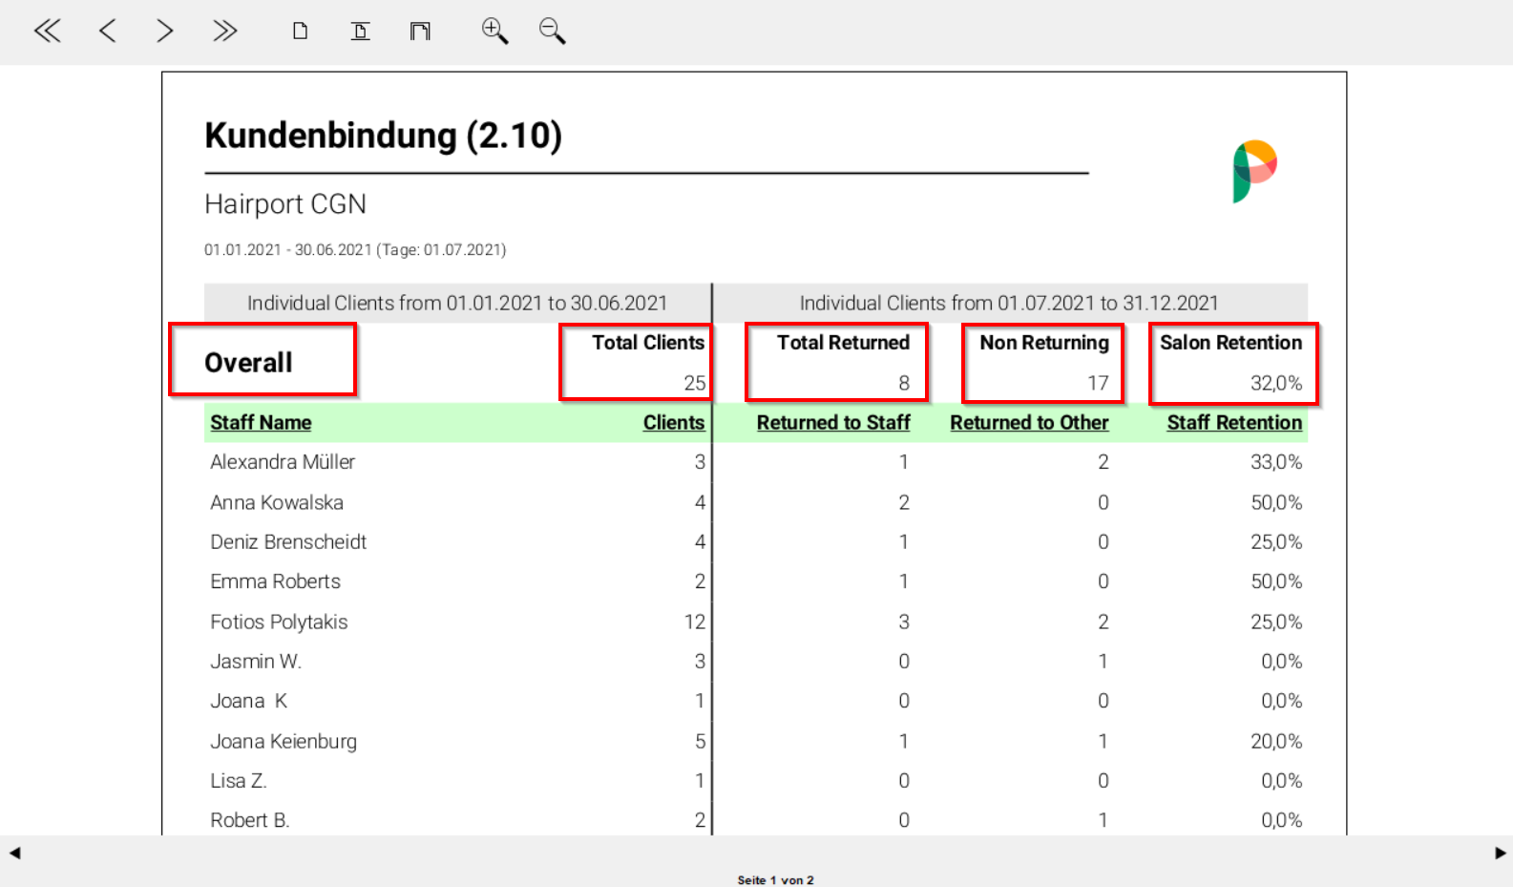
Task: Click the multi-page view icon
Action: [420, 32]
